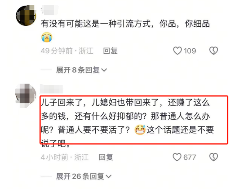
Task: Like the comment with 677 likes
Action: pos(177,157)
